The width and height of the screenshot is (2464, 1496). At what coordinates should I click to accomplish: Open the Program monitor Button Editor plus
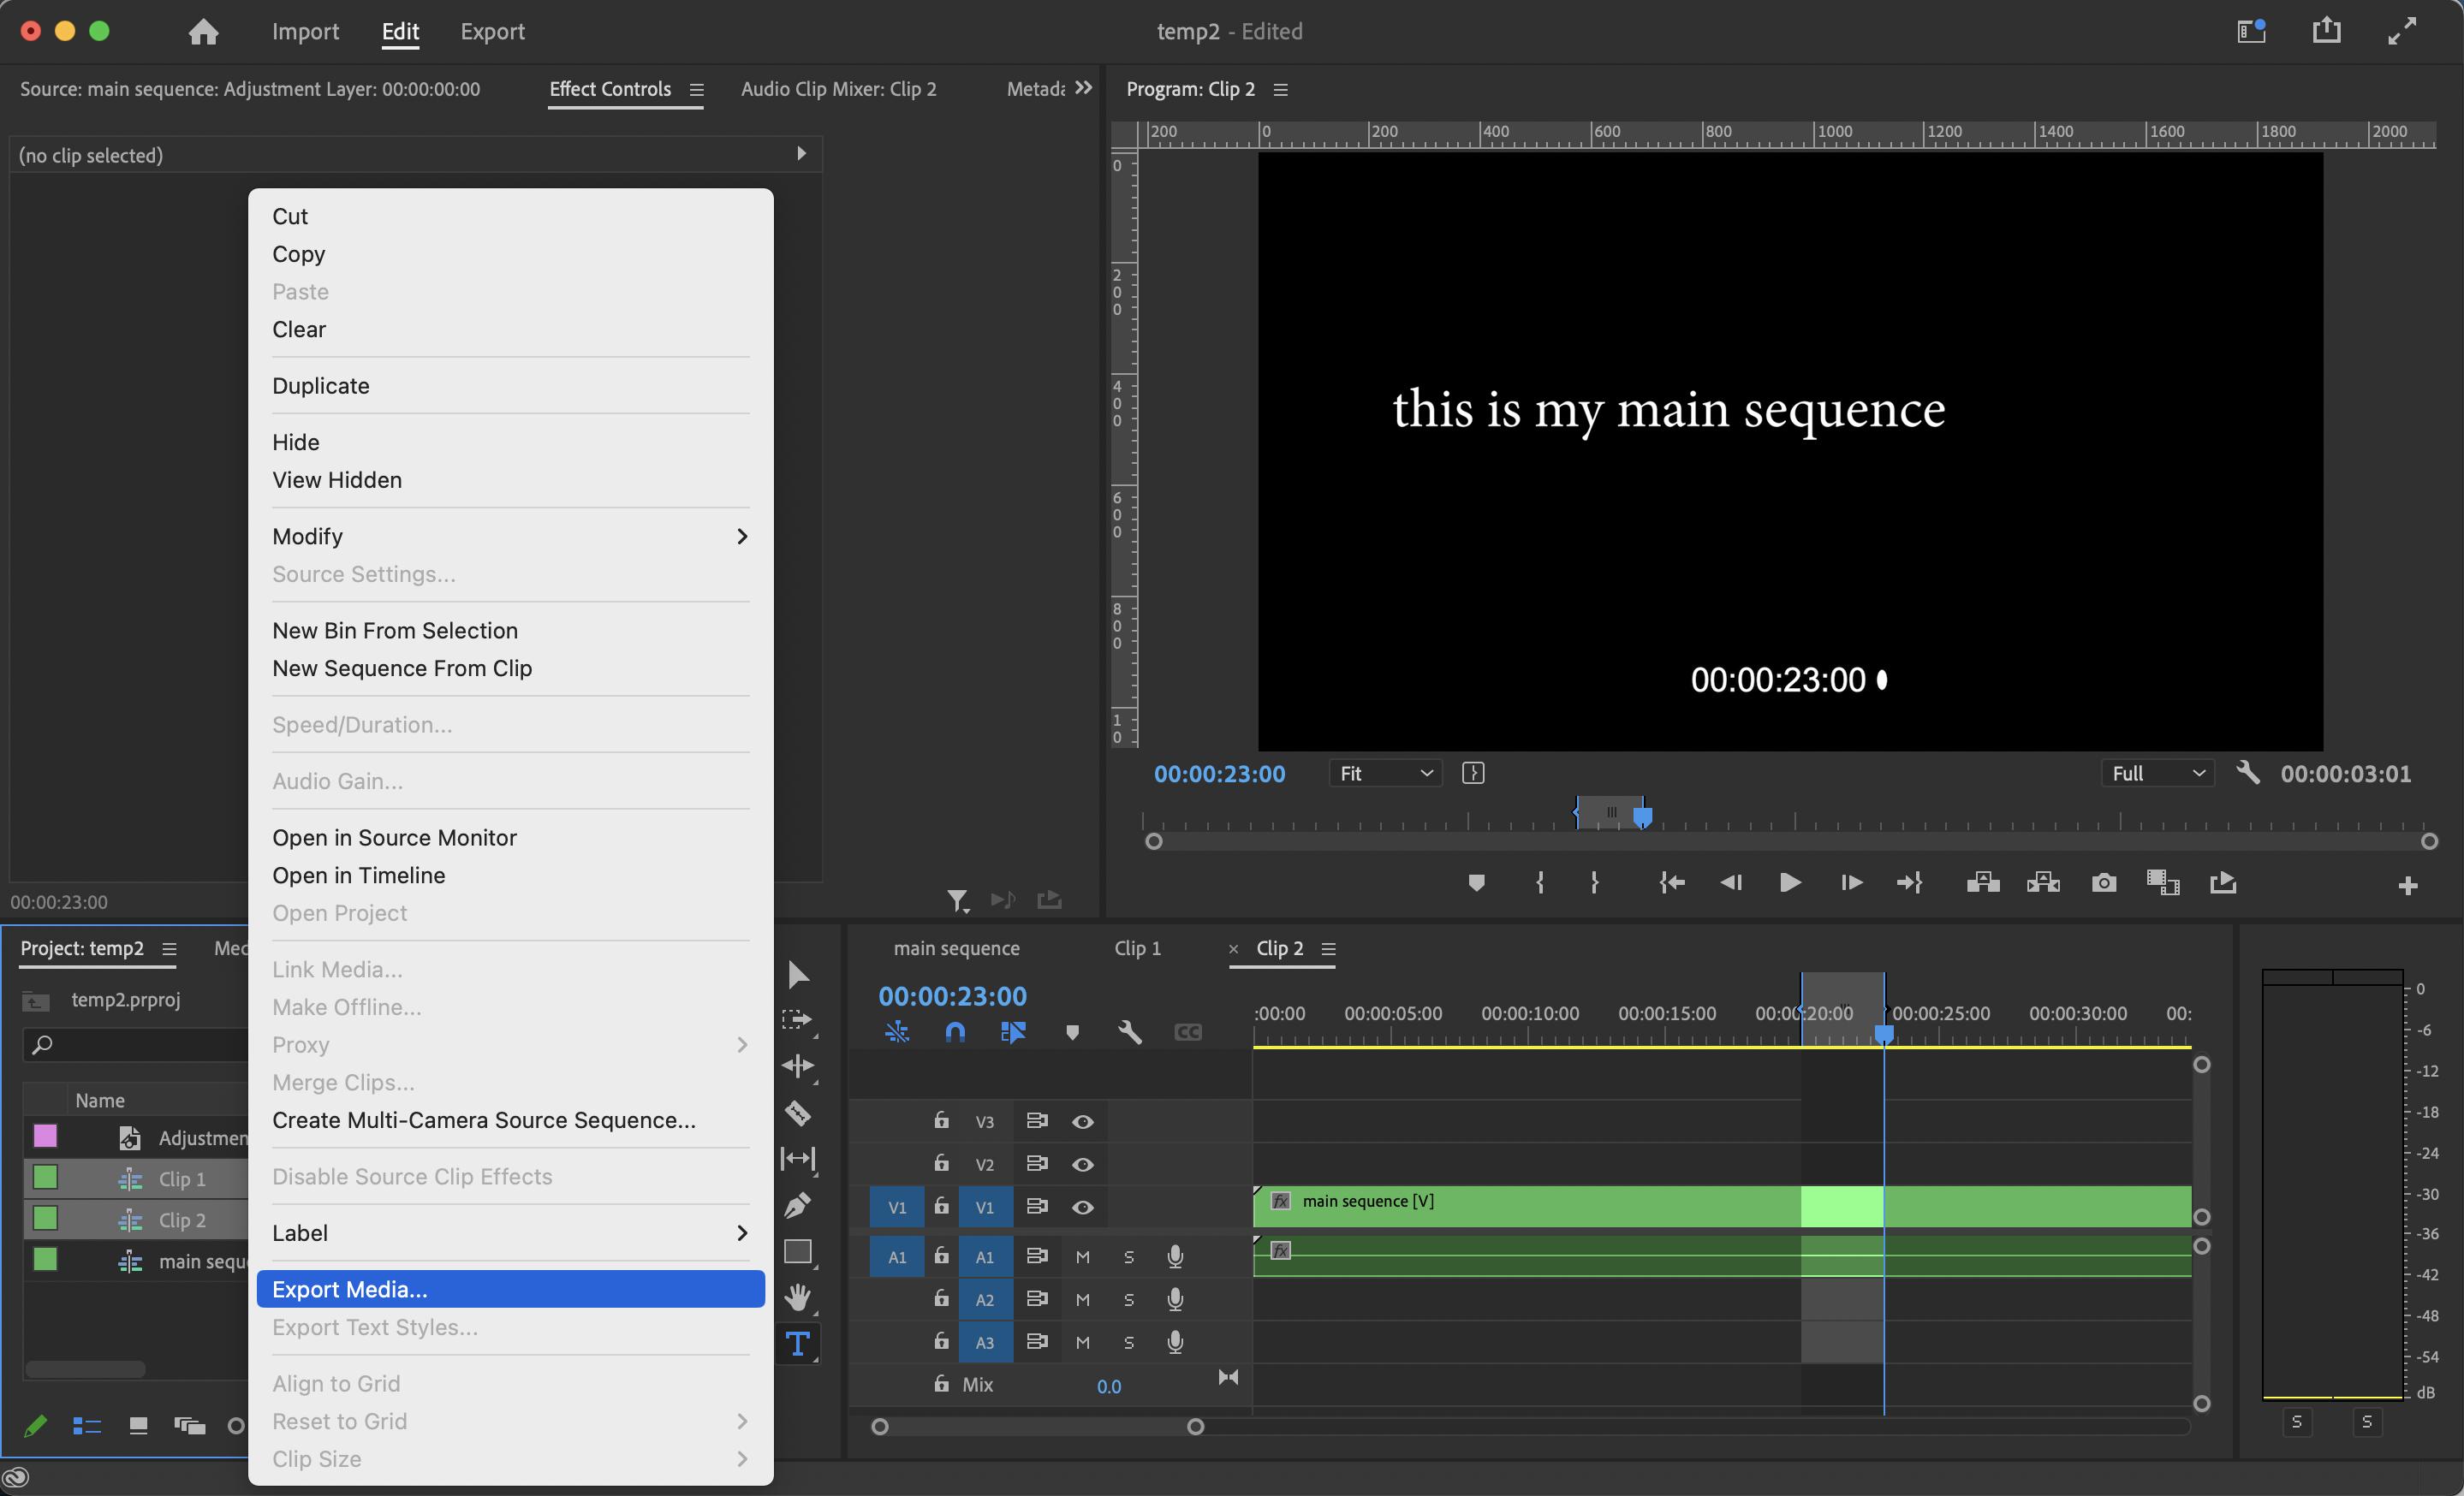[2407, 886]
